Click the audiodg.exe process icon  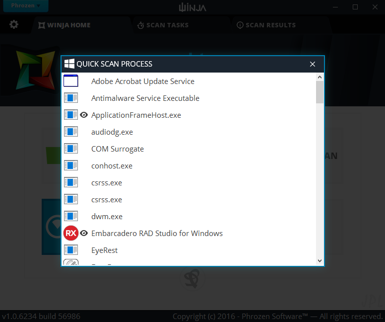pyautogui.click(x=71, y=132)
